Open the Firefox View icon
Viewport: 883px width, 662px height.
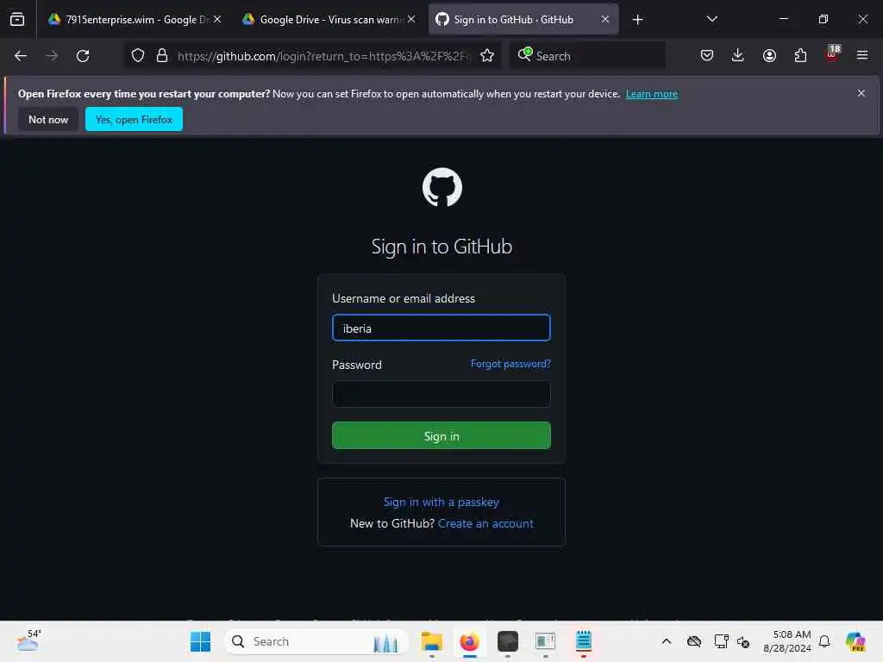click(x=17, y=20)
